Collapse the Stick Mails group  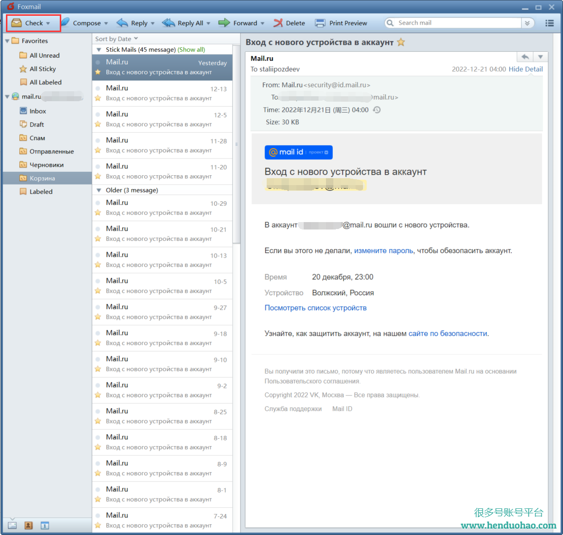point(99,50)
